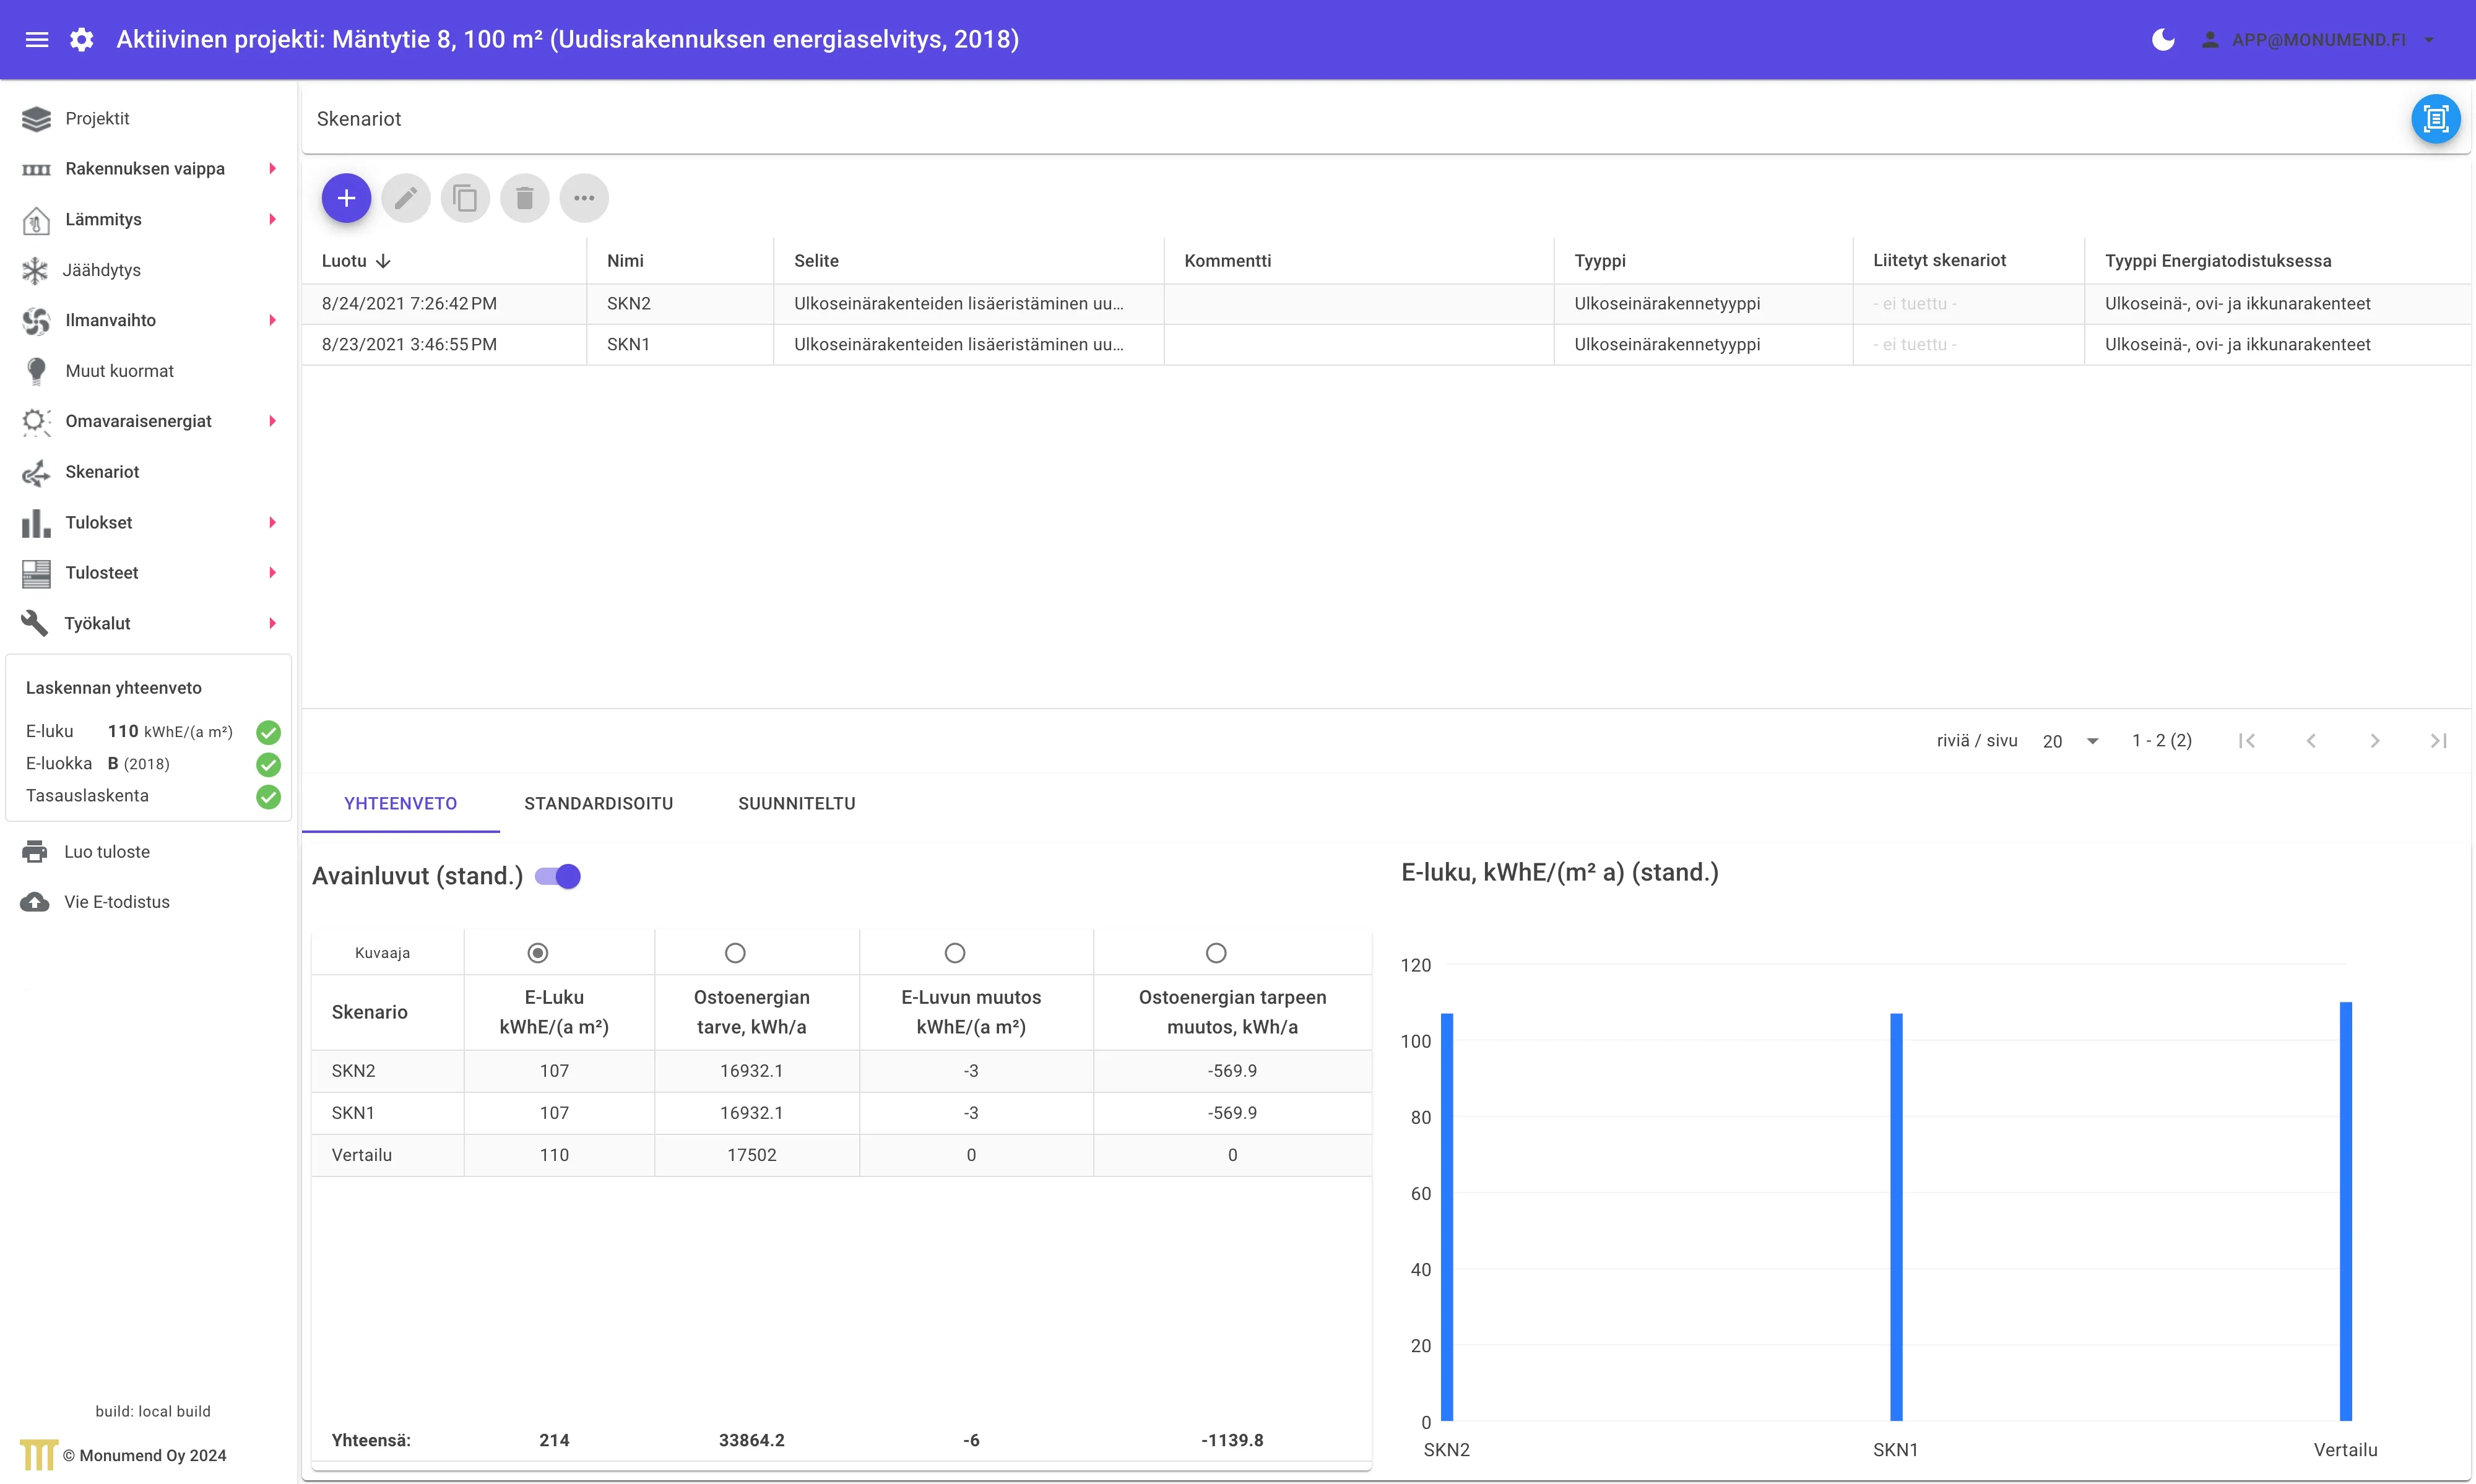Click the E-luokka green check icon

click(268, 765)
